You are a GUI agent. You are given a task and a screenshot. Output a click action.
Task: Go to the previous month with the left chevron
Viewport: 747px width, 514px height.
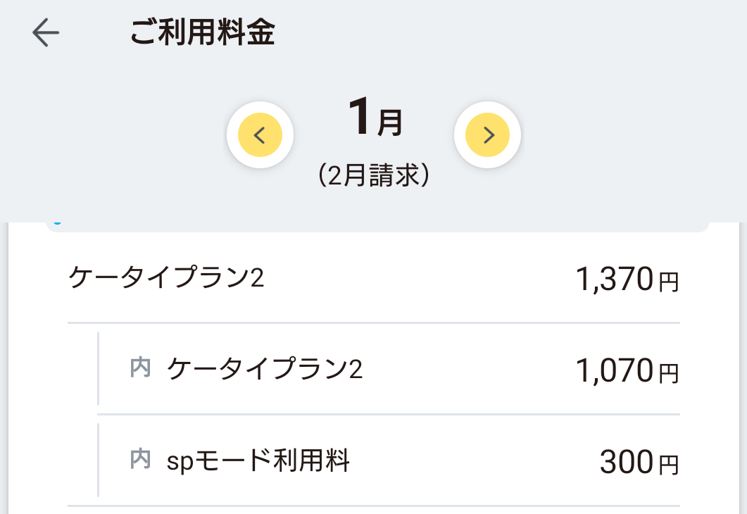(x=260, y=134)
